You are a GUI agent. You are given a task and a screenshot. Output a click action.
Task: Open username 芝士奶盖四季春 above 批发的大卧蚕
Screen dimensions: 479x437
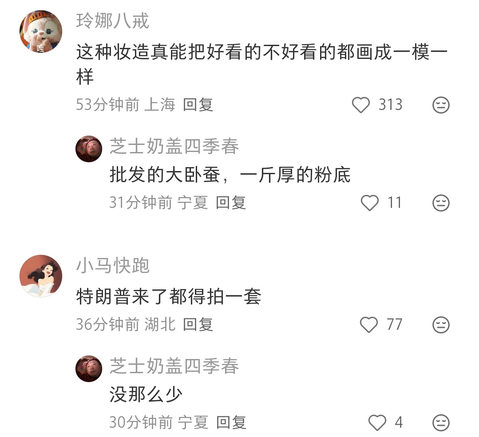coord(174,146)
